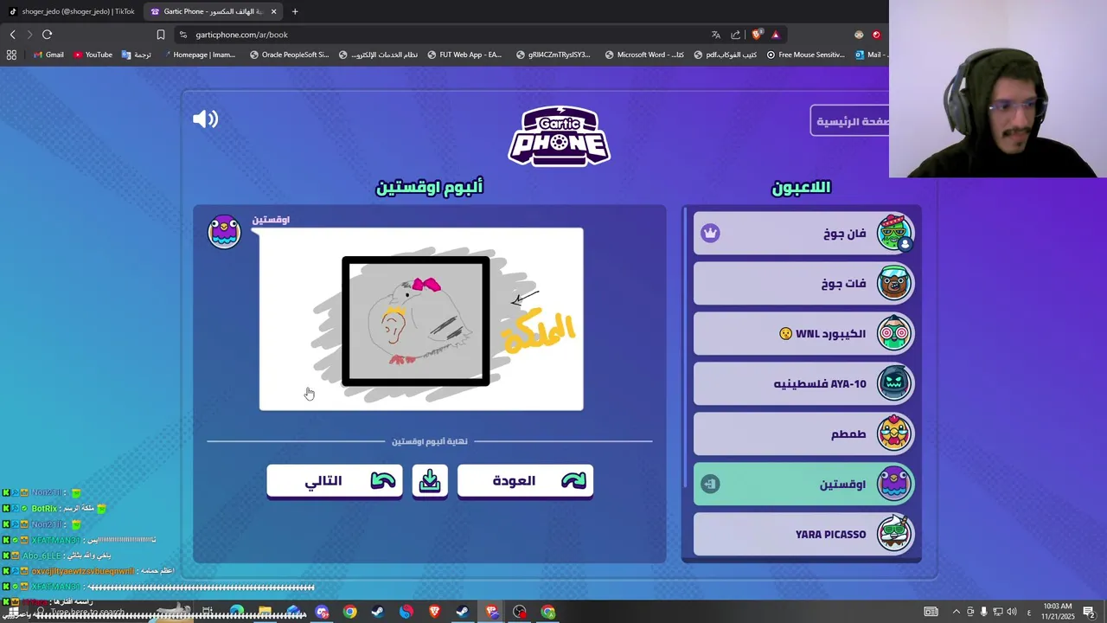Open the Homepage | Imam bookmark
Screen dimensions: 1107x623
[198, 55]
